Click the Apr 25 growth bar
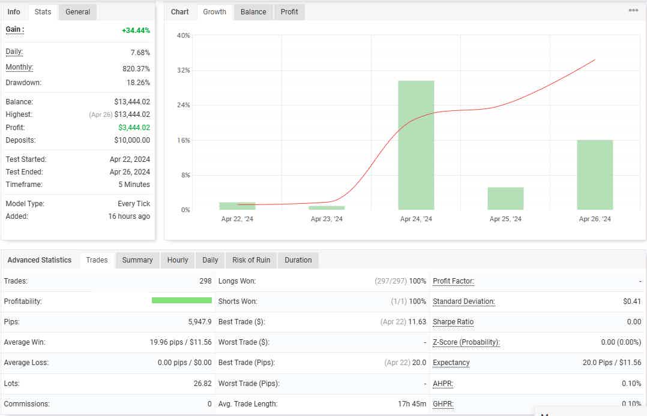Viewport: 647px width, 416px height. click(505, 198)
